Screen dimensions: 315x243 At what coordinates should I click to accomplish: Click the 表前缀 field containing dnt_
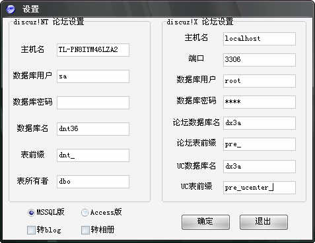tap(93, 155)
